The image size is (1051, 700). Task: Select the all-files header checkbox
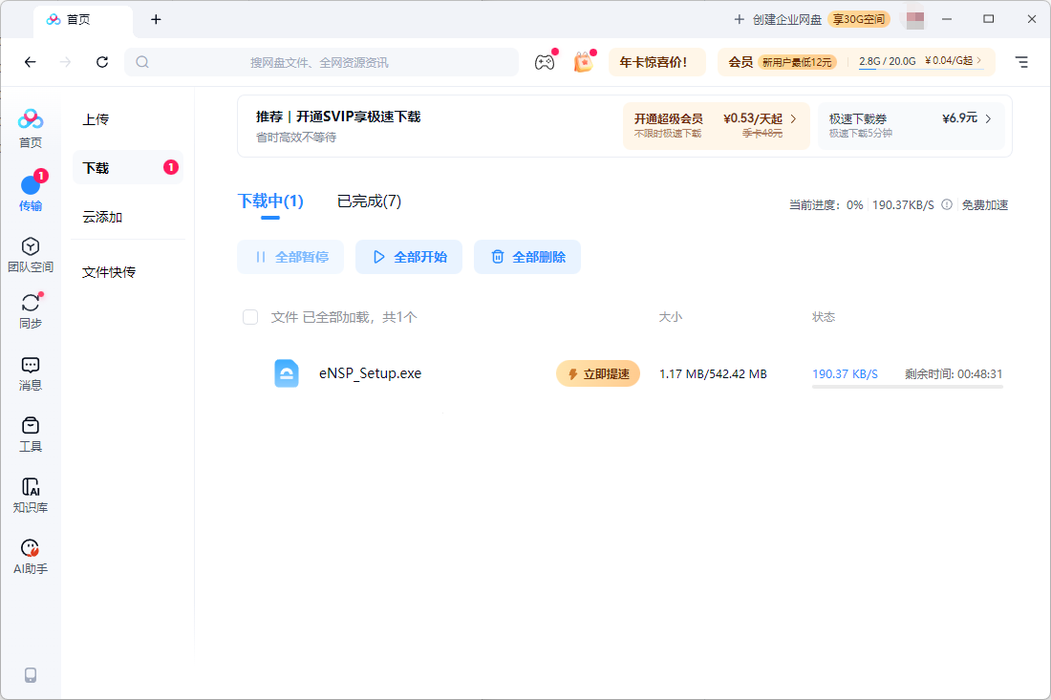pos(250,317)
